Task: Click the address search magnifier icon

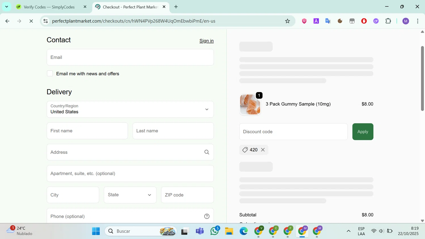Action: pyautogui.click(x=207, y=152)
